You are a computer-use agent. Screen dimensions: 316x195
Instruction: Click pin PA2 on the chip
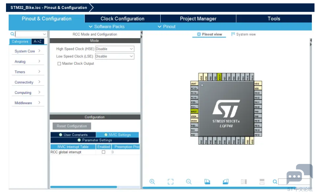[194, 135]
